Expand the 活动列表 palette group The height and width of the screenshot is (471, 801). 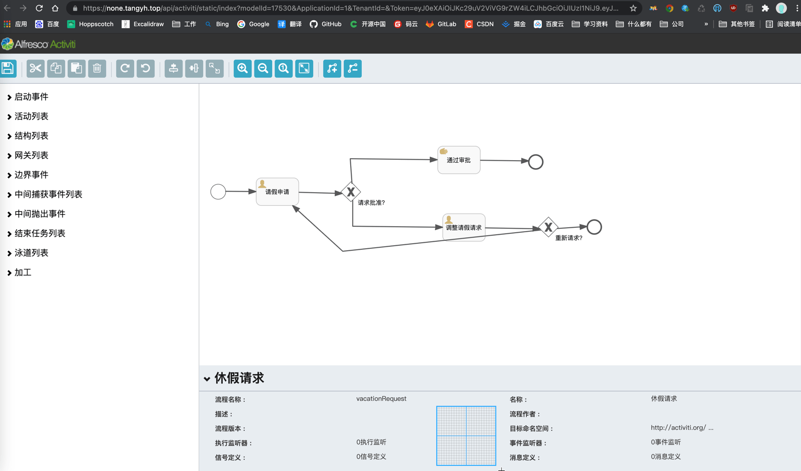[x=31, y=117]
